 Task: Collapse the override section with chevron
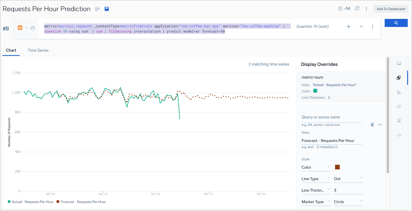(380, 125)
